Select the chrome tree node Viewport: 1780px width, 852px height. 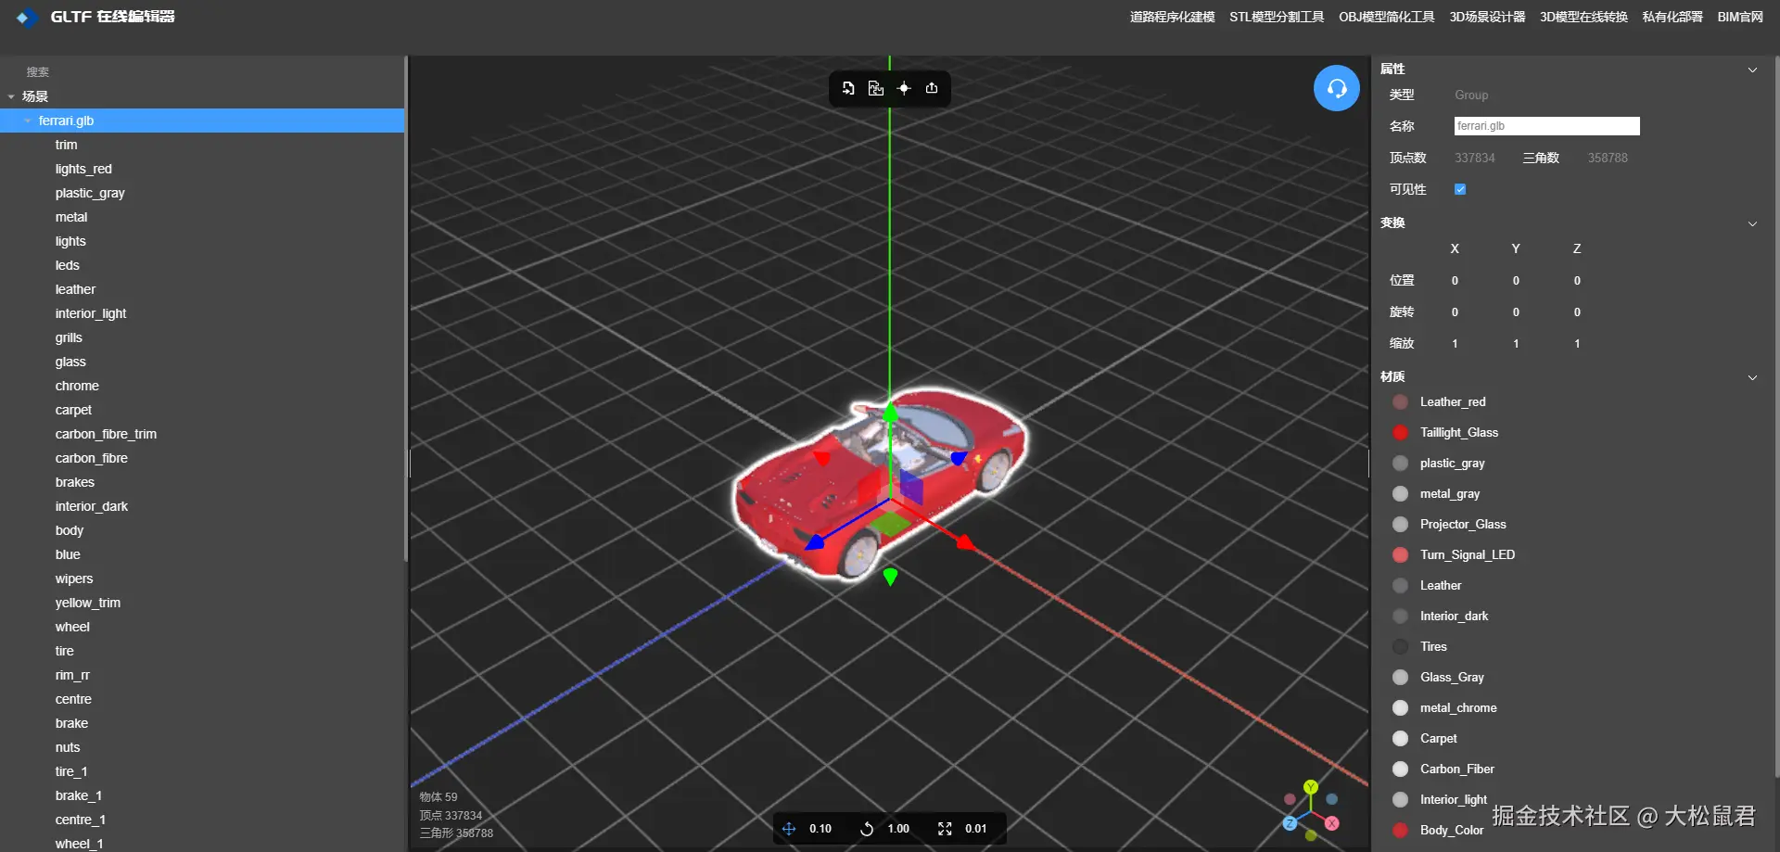tap(202, 386)
